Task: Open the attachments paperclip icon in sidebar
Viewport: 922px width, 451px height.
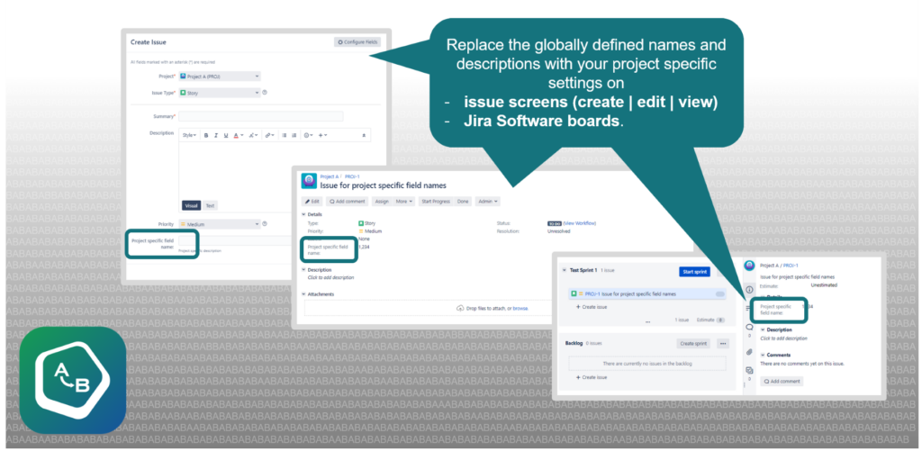Action: (x=749, y=352)
